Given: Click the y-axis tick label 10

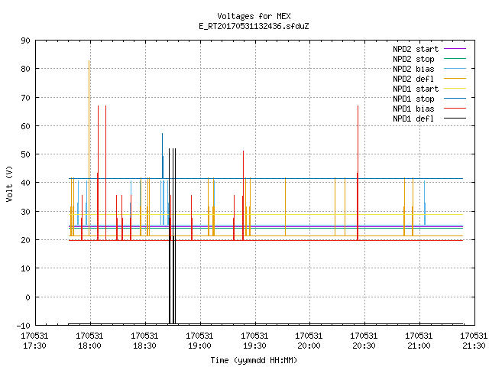Looking at the screenshot, I should point(25,268).
